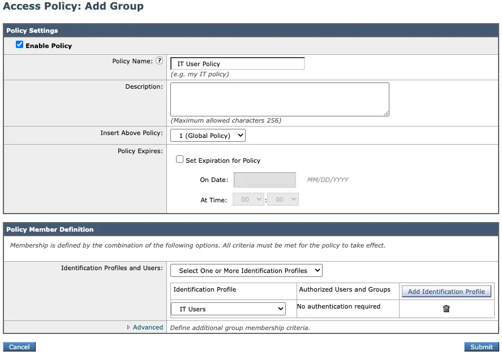Click the Advanced link

[148, 327]
